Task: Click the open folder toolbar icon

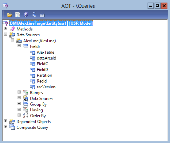Action: click(10, 15)
